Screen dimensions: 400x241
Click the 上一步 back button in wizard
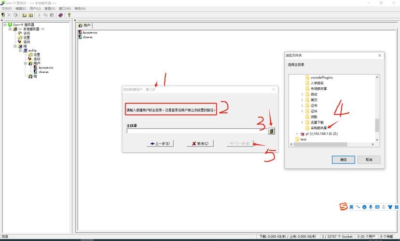coord(160,144)
